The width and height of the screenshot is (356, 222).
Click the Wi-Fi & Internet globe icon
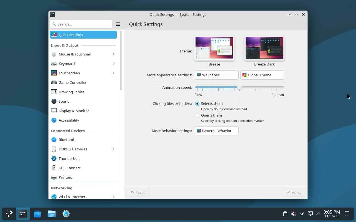coord(54,196)
